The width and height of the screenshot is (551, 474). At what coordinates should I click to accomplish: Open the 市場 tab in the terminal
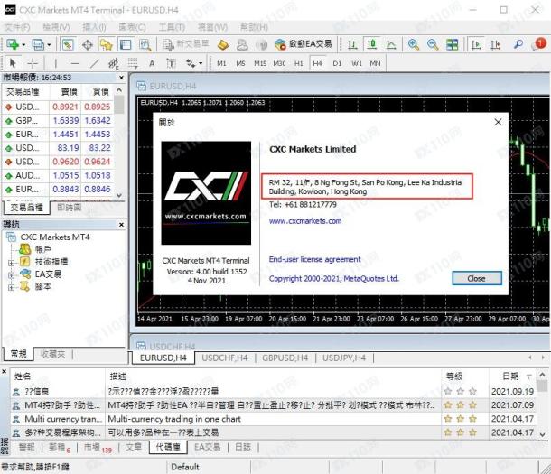coord(97,447)
